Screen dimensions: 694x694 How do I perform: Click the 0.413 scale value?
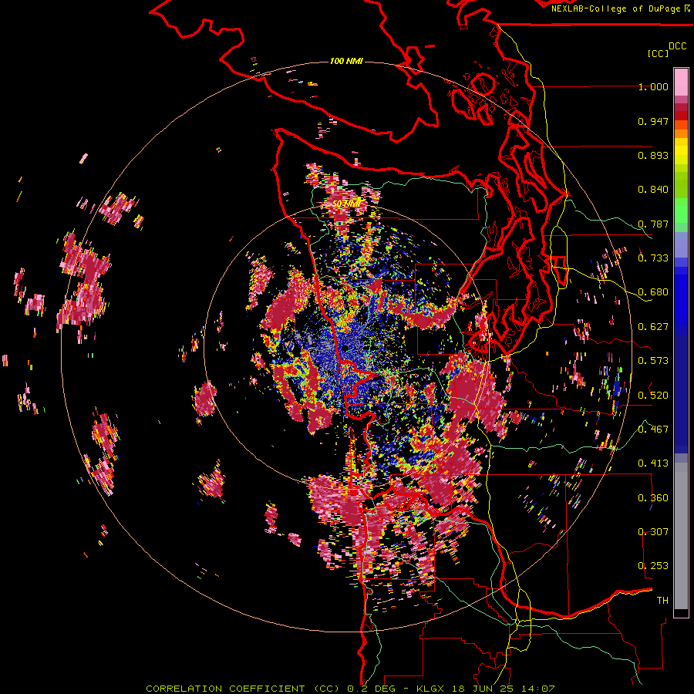coord(653,463)
